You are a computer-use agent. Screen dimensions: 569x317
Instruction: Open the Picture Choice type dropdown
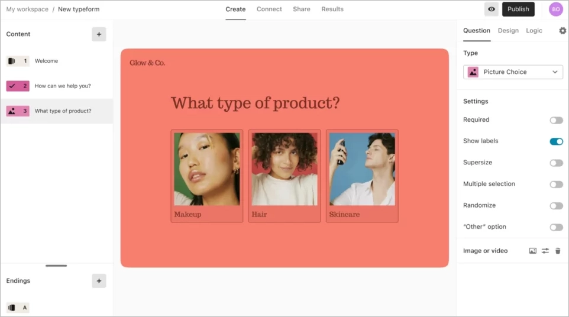pos(513,72)
